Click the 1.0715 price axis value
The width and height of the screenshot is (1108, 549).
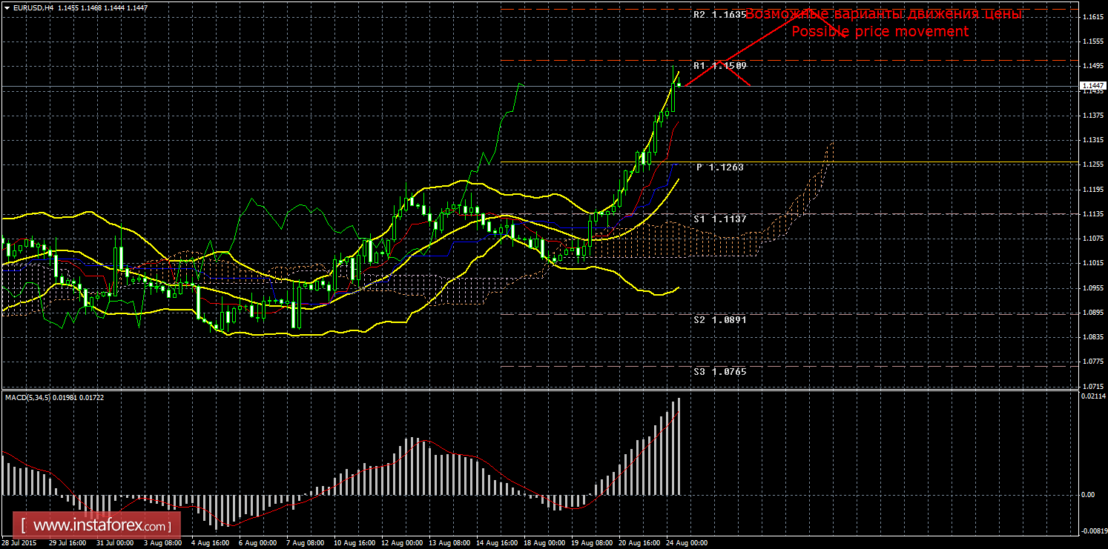click(1092, 386)
